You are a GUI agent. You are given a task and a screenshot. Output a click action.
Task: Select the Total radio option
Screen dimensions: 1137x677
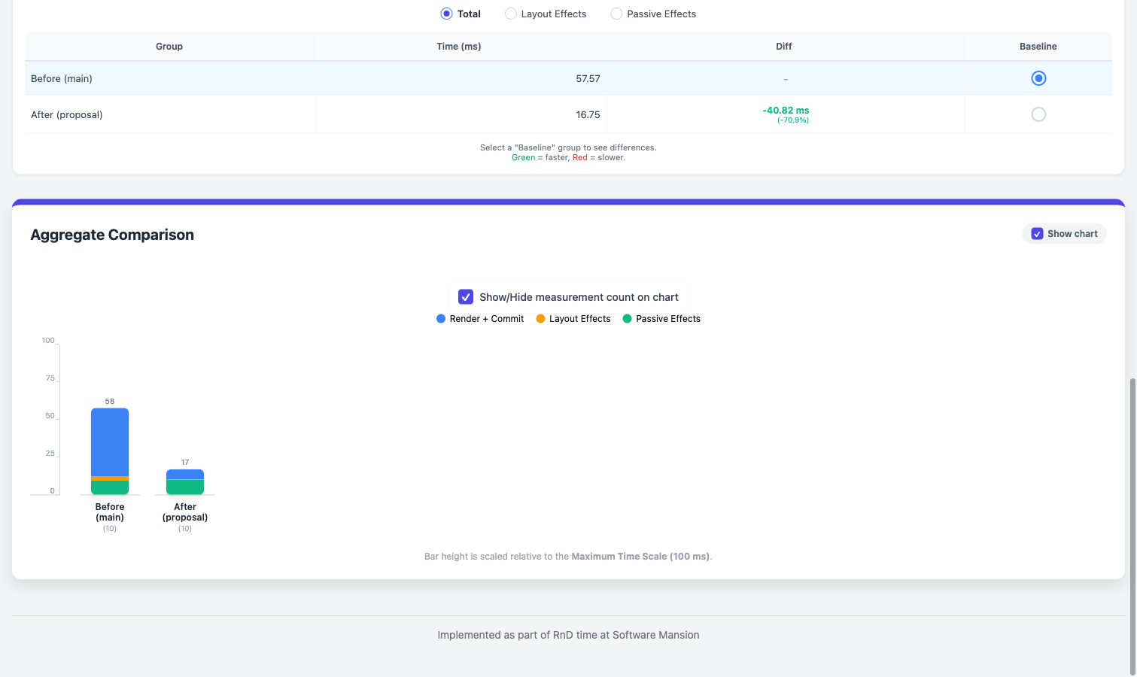pos(446,14)
